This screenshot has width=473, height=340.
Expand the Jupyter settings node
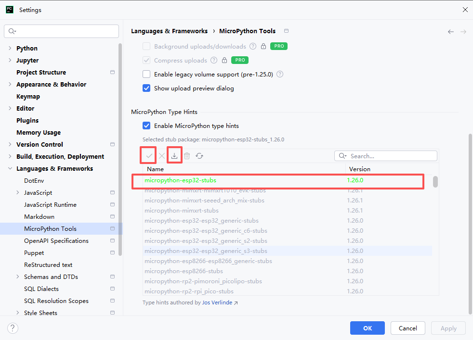10,60
